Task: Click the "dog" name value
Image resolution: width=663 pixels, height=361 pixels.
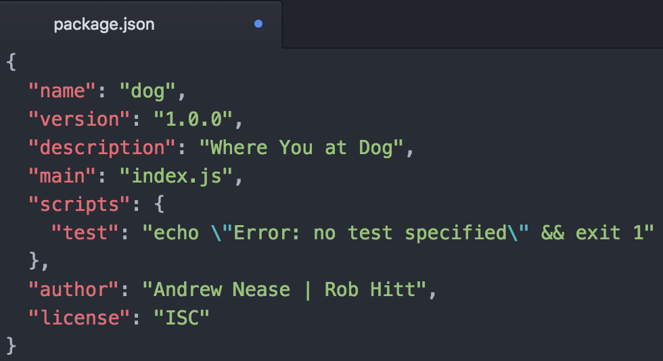Action: coord(147,91)
